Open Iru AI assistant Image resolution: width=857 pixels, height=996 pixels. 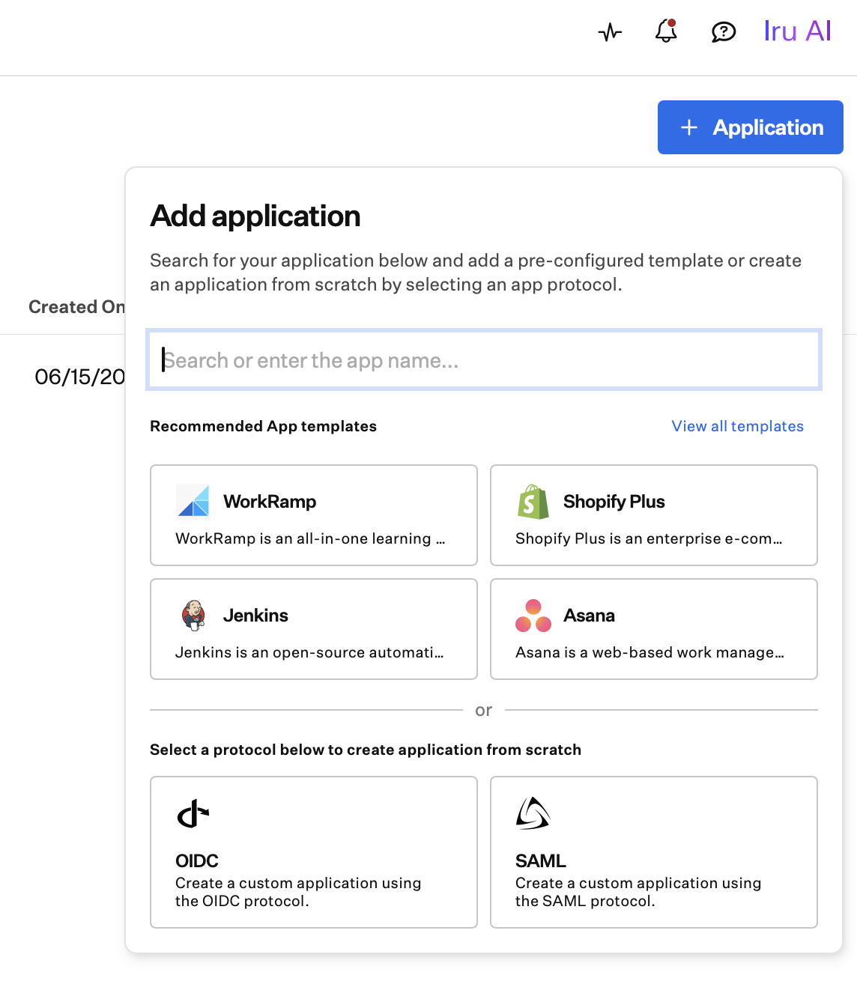click(x=797, y=31)
